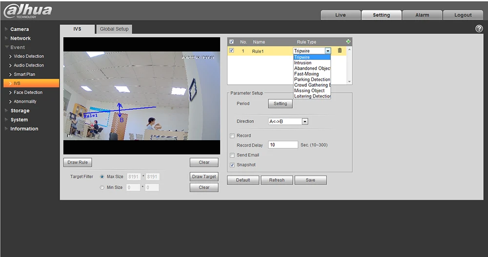This screenshot has width=488, height=257.
Task: Click Clear button below Draw Target
Action: (x=204, y=188)
